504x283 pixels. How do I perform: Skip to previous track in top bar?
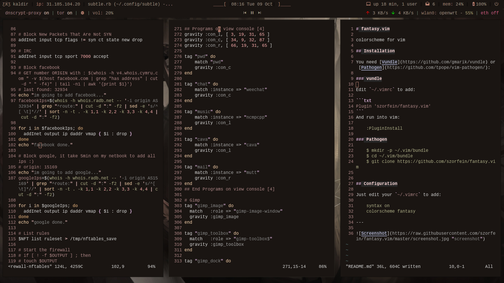coord(245,13)
